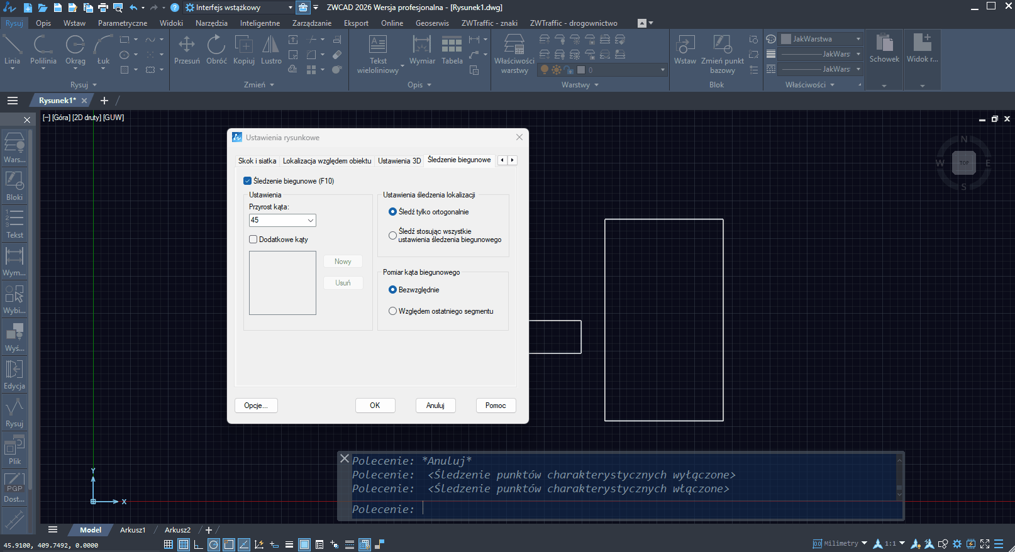1015x552 pixels.
Task: Open the layer 0 dropdown
Action: (x=602, y=70)
